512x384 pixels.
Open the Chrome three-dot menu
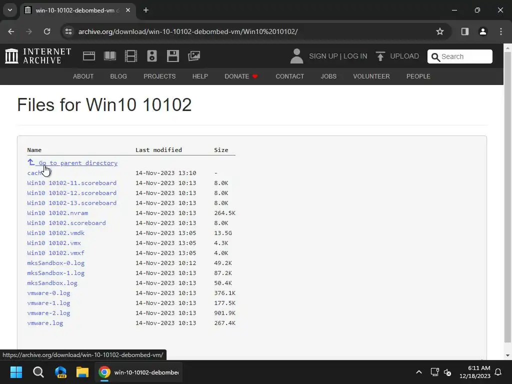point(501,31)
